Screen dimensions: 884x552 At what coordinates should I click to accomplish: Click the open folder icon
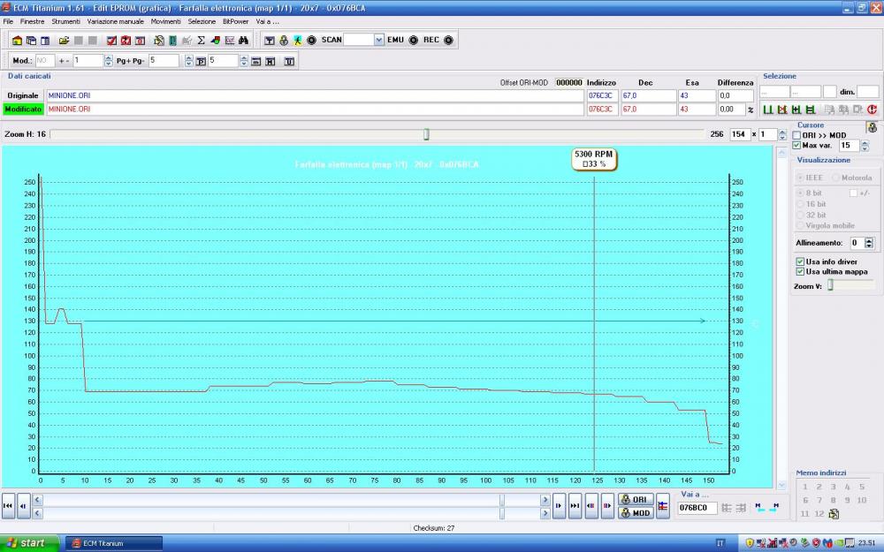64,41
